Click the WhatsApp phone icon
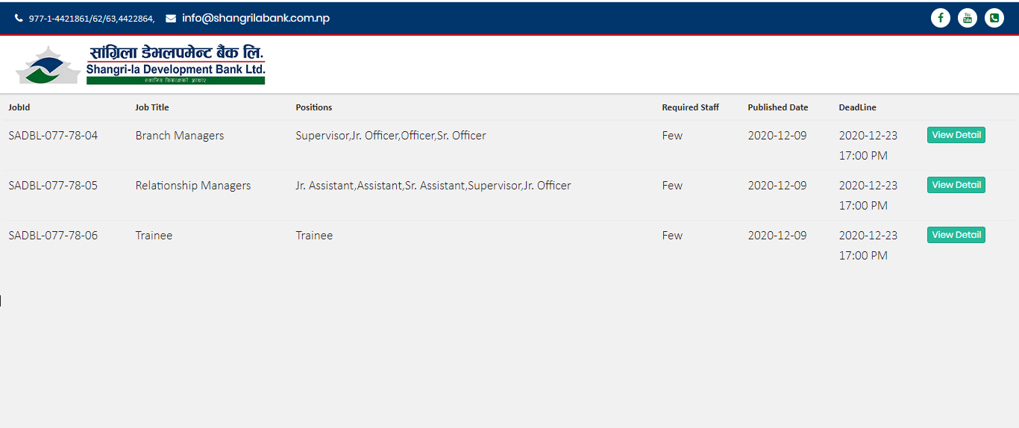This screenshot has height=428, width=1019. pyautogui.click(x=994, y=18)
